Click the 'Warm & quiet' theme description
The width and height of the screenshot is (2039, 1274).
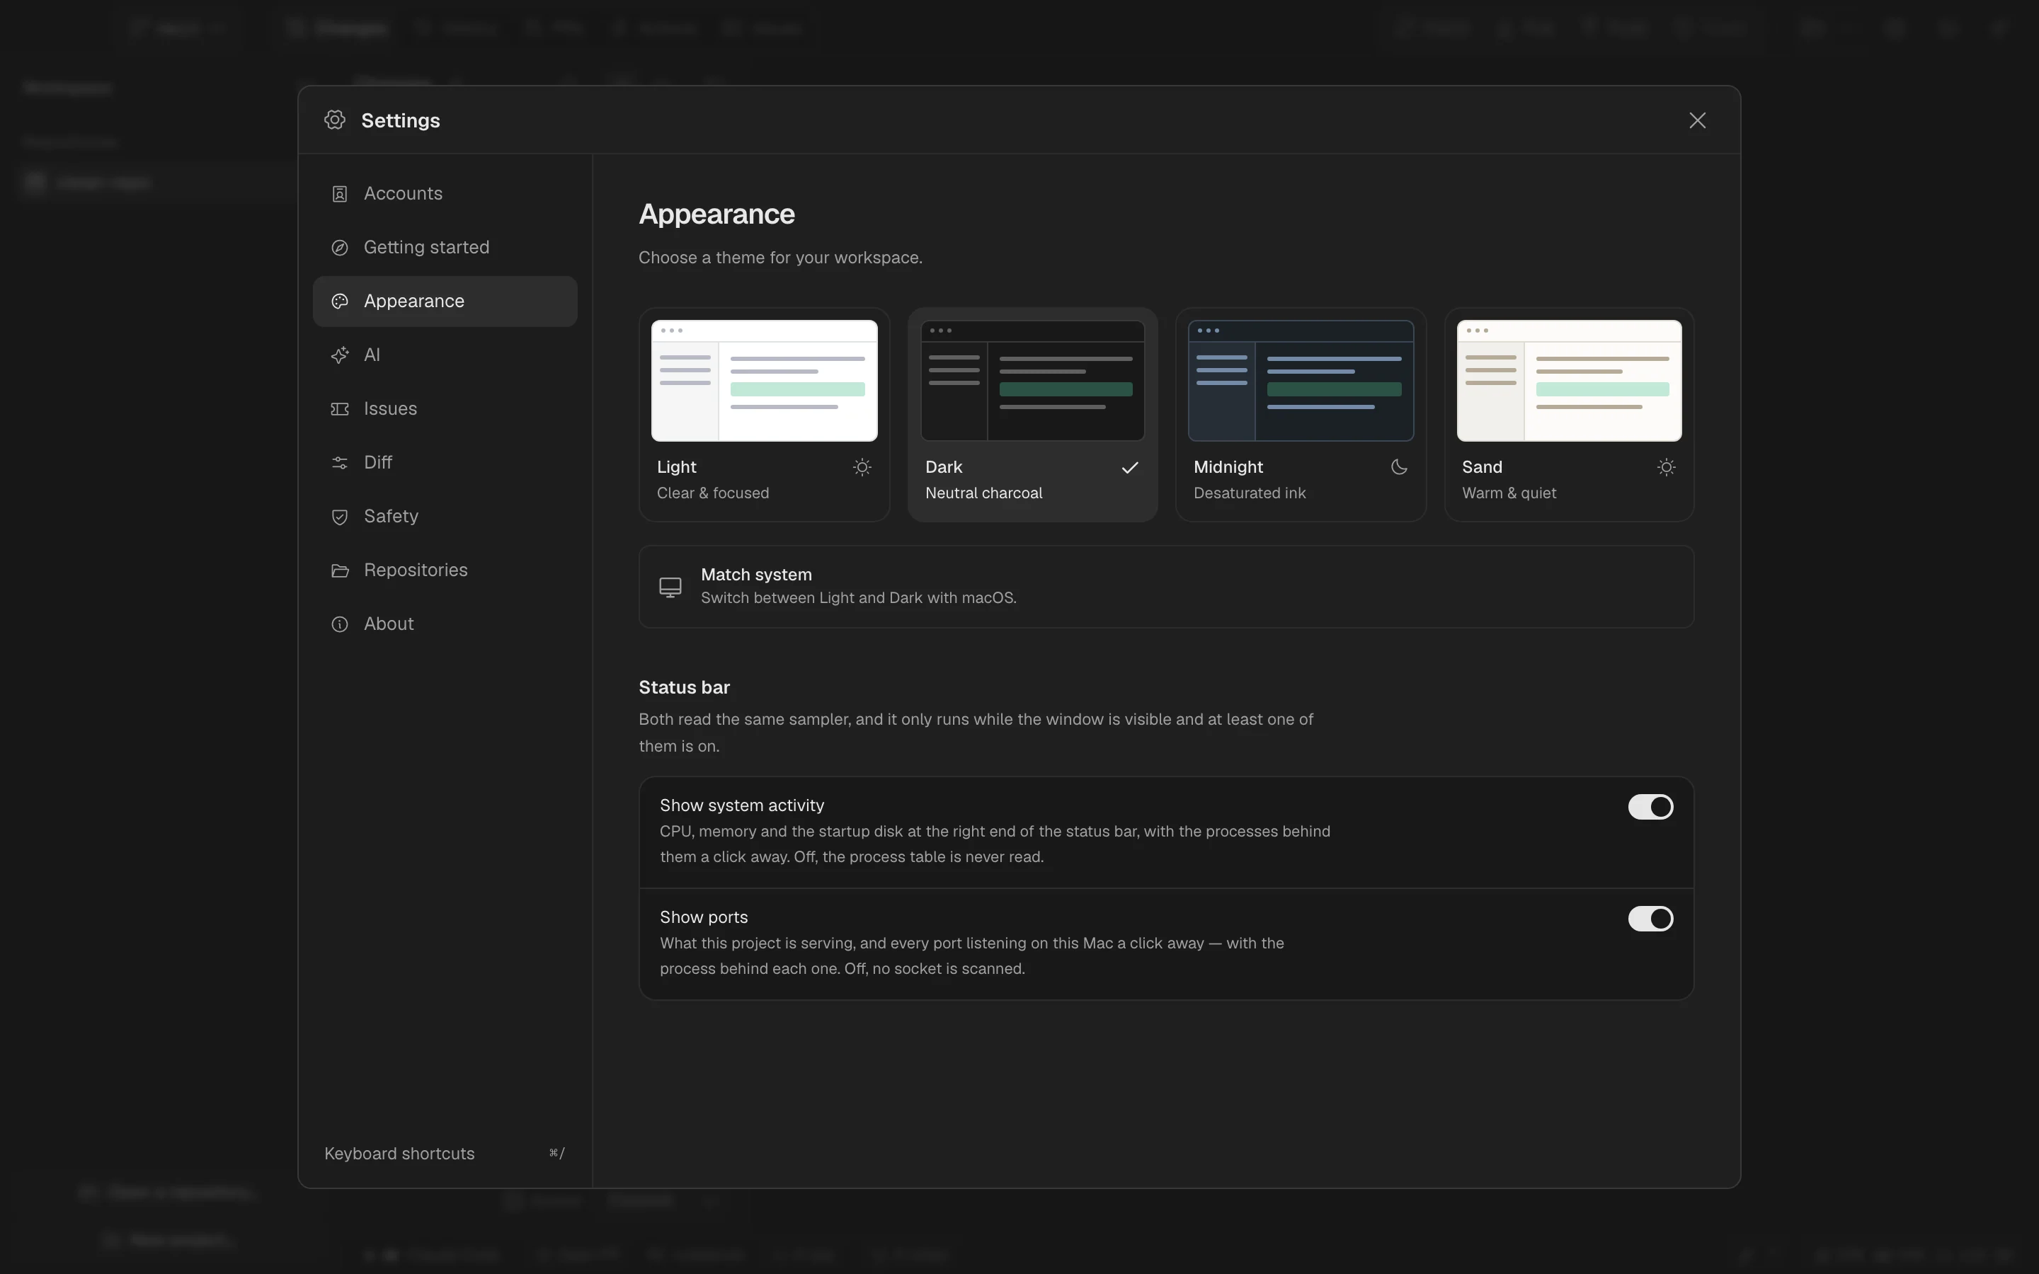(1509, 493)
